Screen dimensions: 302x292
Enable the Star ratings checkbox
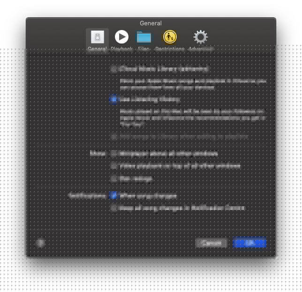[114, 179]
